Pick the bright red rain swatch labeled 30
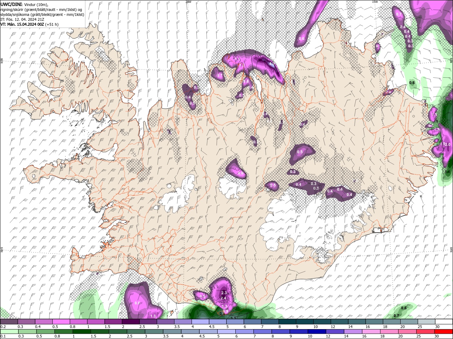This screenshot has width=453, height=339. (x=443, y=332)
